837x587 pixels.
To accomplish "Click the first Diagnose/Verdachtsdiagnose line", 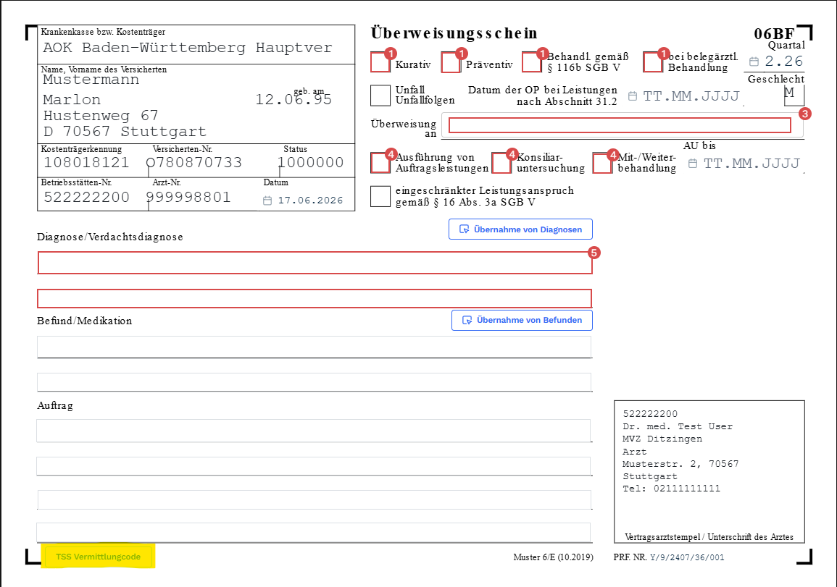I will [x=315, y=263].
